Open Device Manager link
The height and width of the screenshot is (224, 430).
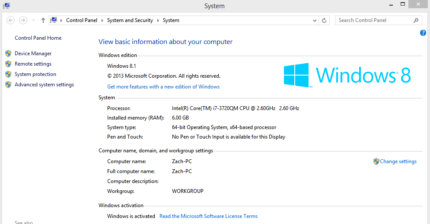coord(33,54)
